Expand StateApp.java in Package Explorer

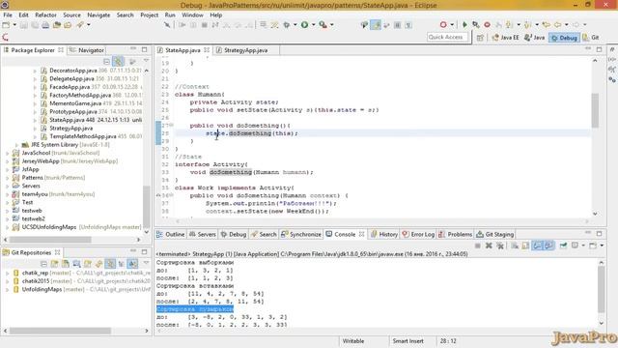[x=35, y=120]
